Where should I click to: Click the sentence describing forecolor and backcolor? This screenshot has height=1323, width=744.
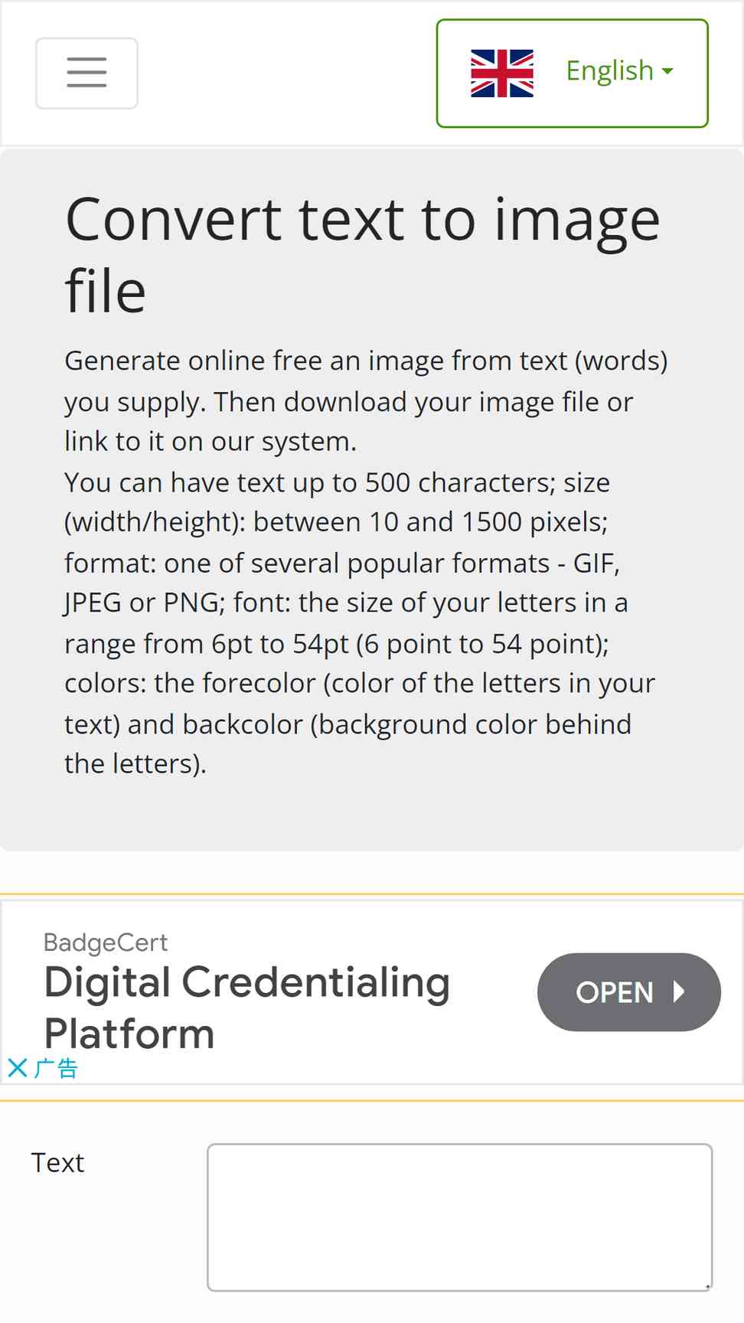[x=360, y=723]
